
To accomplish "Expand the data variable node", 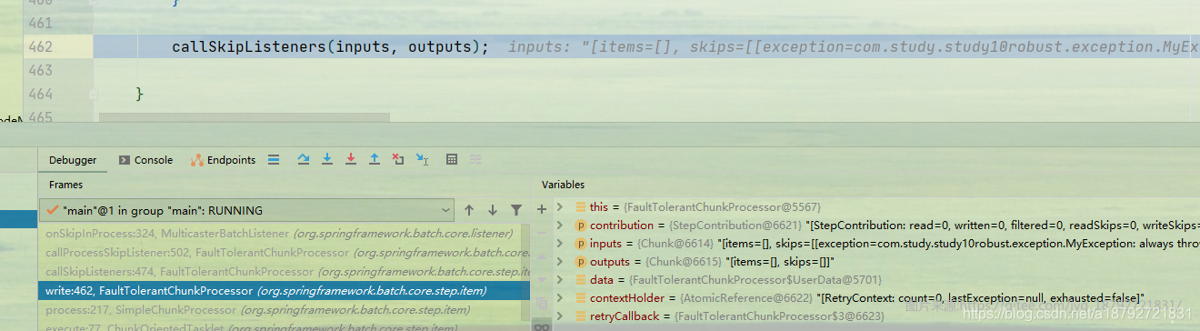I will (x=561, y=280).
